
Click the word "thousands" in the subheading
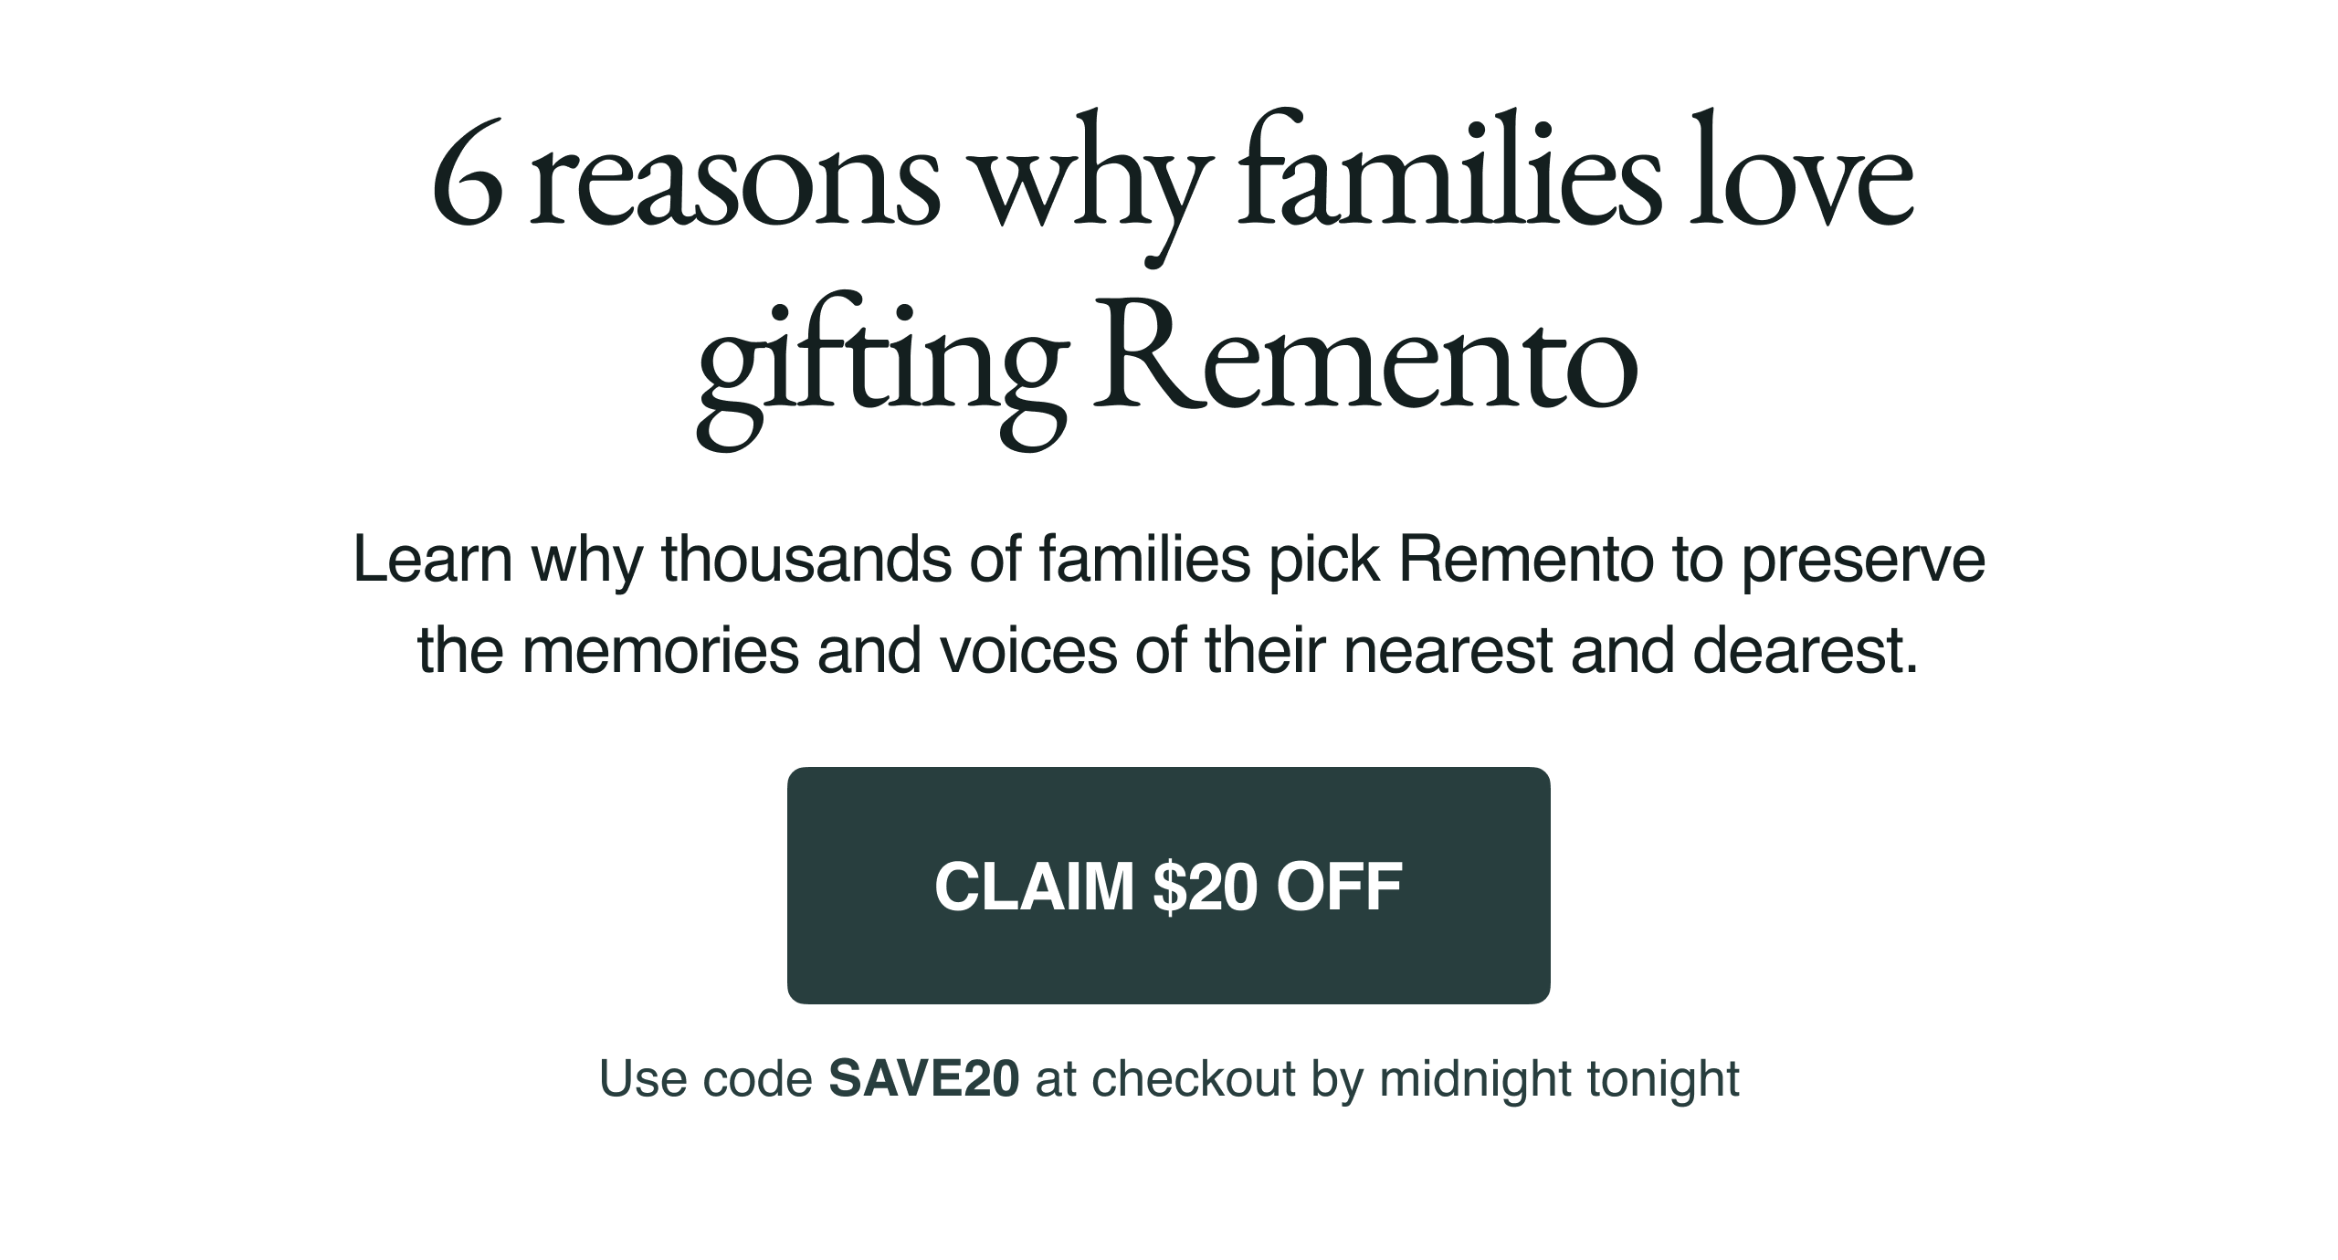pos(806,559)
